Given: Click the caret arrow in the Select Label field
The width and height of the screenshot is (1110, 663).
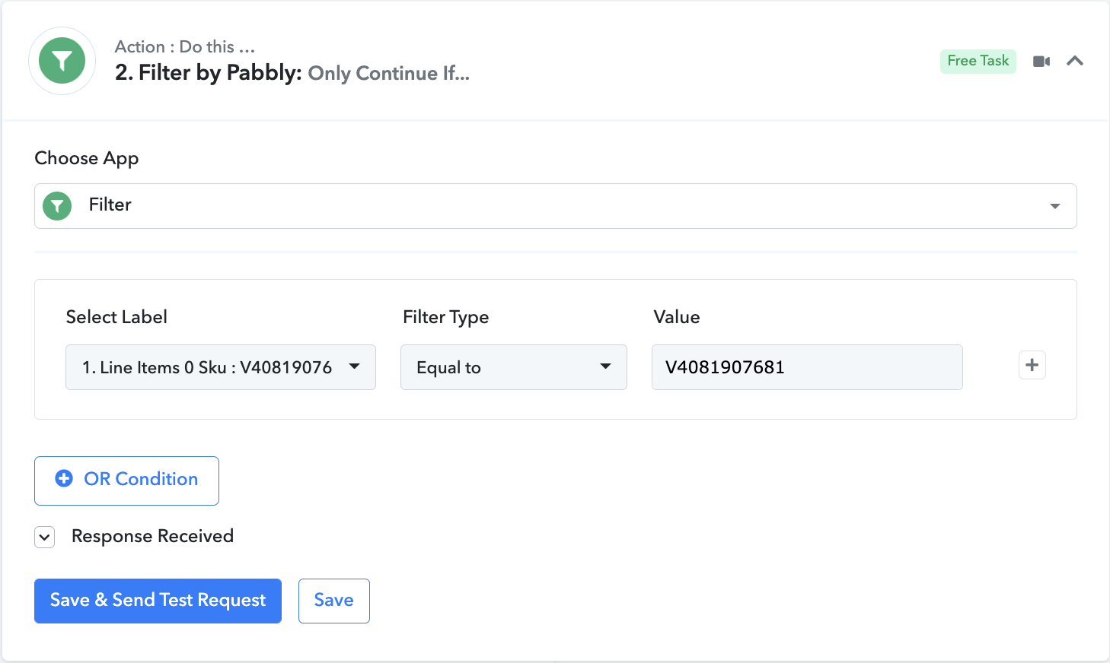Looking at the screenshot, I should coord(355,366).
